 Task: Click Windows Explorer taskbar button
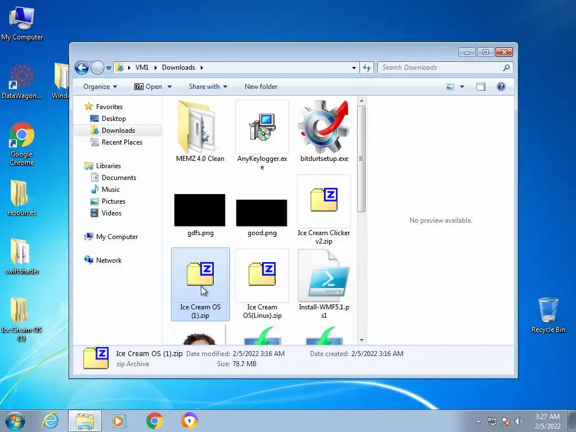(85, 421)
